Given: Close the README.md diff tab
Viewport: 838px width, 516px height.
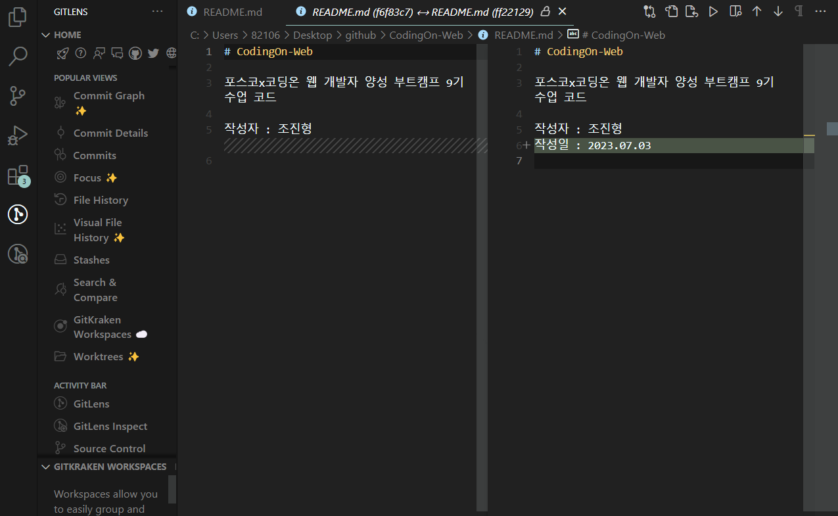Looking at the screenshot, I should (x=562, y=12).
